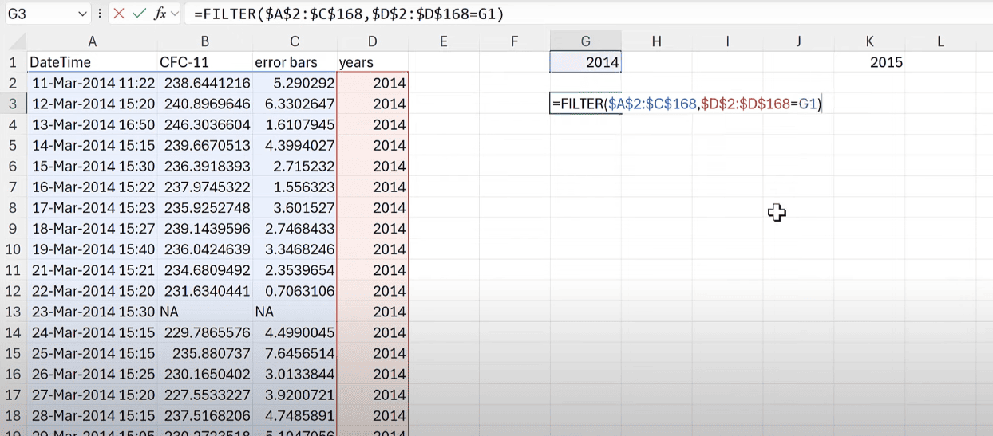Select the 11-Mar-2014 11:22 cell
This screenshot has height=436, width=993.
click(93, 83)
